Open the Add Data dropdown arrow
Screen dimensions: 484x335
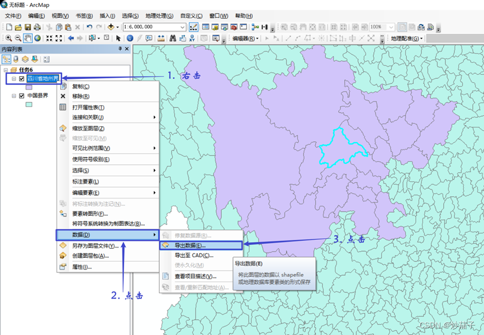(x=117, y=27)
